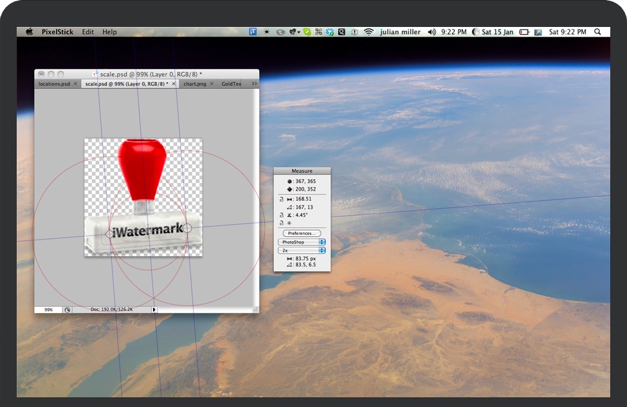The height and width of the screenshot is (407, 627).
Task: Switch to the locations.psd tab
Action: (x=54, y=83)
